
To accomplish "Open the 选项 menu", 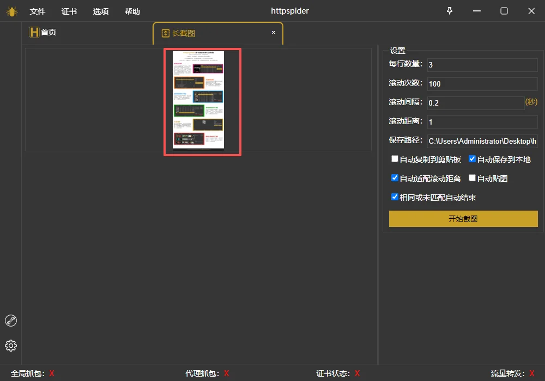I will click(x=101, y=11).
